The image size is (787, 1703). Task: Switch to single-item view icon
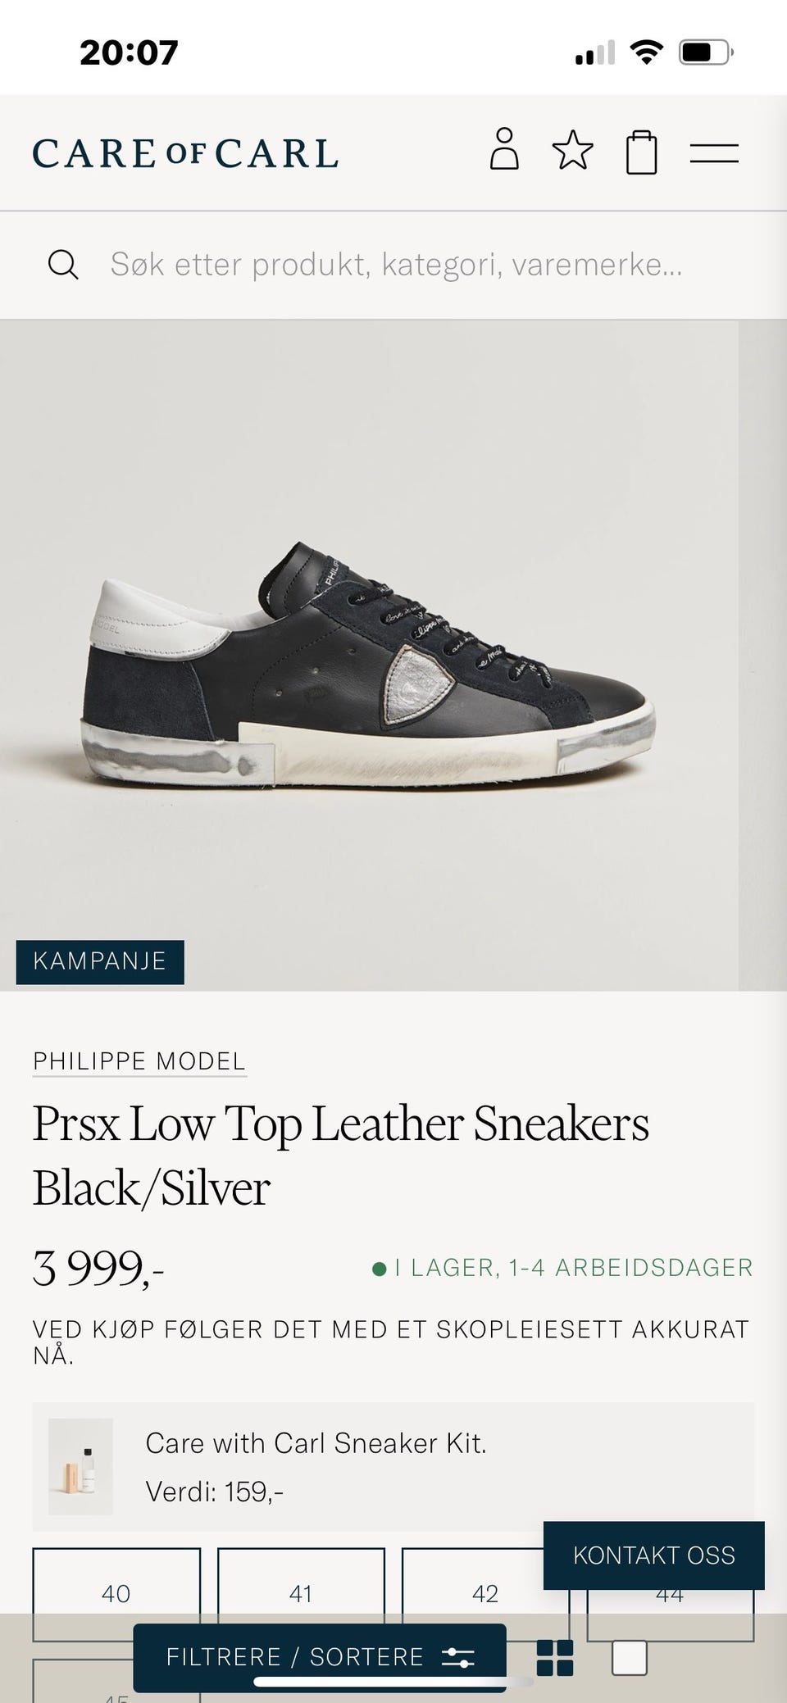pyautogui.click(x=630, y=1657)
